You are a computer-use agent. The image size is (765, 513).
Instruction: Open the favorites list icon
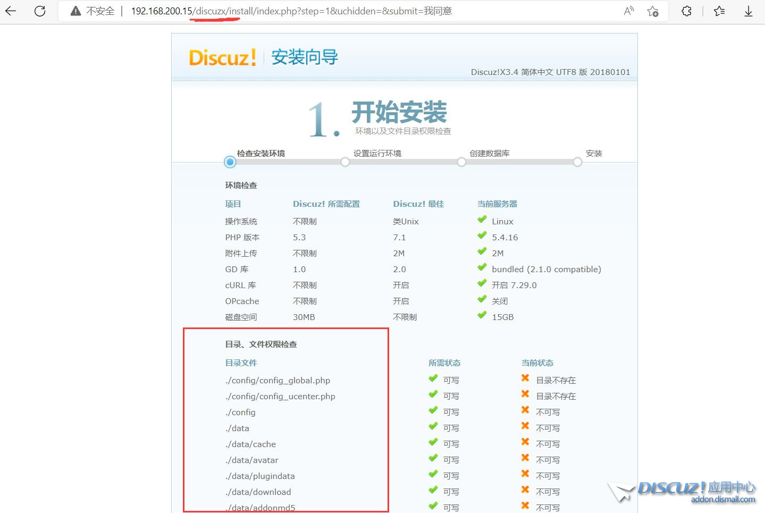click(719, 11)
